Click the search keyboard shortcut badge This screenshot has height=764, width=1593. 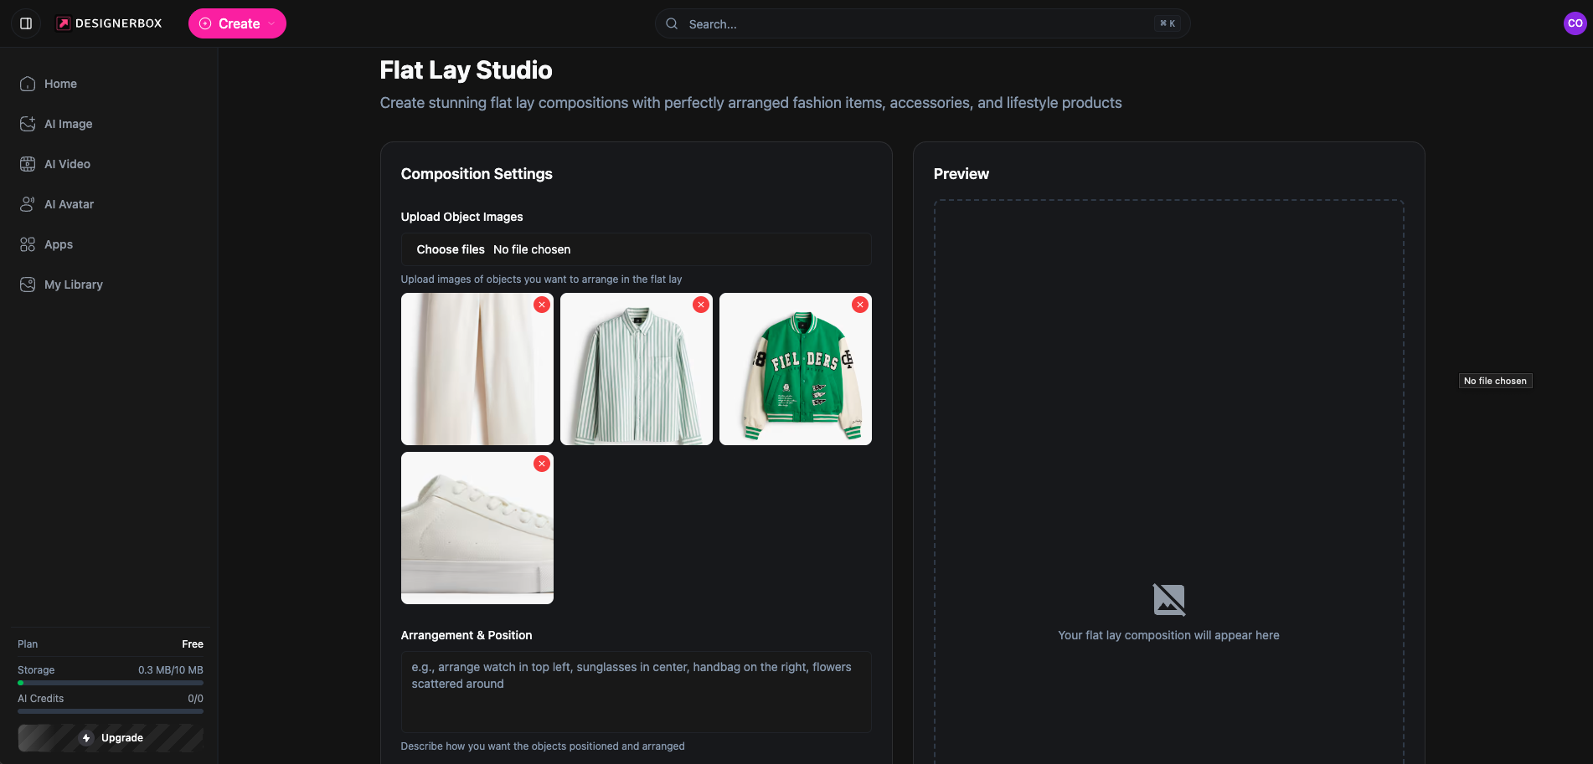coord(1168,23)
